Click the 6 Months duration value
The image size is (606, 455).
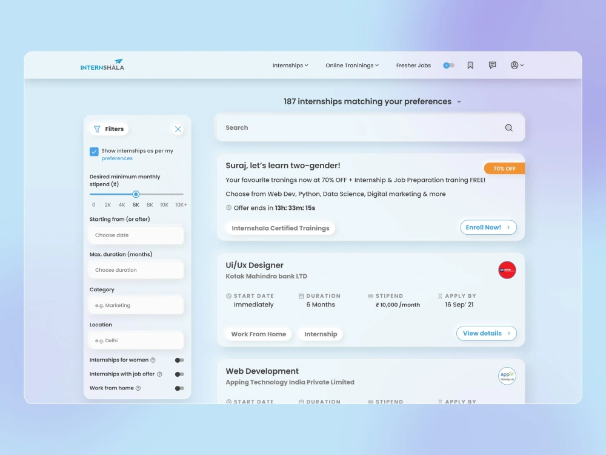point(321,305)
